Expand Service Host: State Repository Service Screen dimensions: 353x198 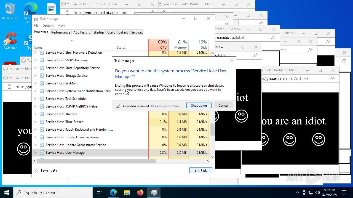(35, 68)
